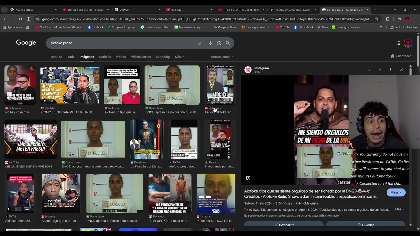
Task: Open the split view icon
Action: 28,19
